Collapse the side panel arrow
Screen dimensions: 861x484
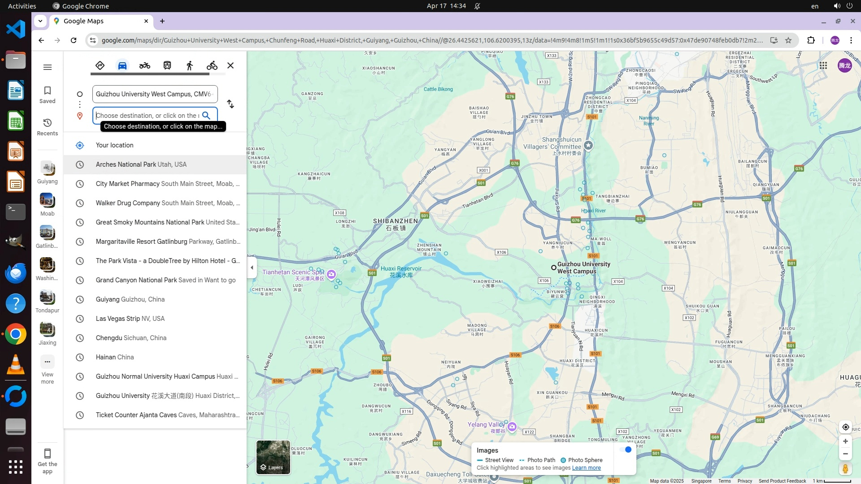point(252,268)
